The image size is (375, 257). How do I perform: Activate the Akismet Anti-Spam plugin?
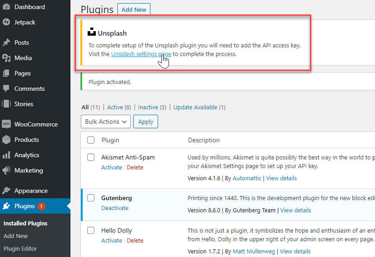[112, 168]
